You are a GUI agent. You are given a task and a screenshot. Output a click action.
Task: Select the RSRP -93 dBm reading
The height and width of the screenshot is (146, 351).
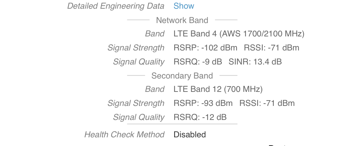point(203,103)
